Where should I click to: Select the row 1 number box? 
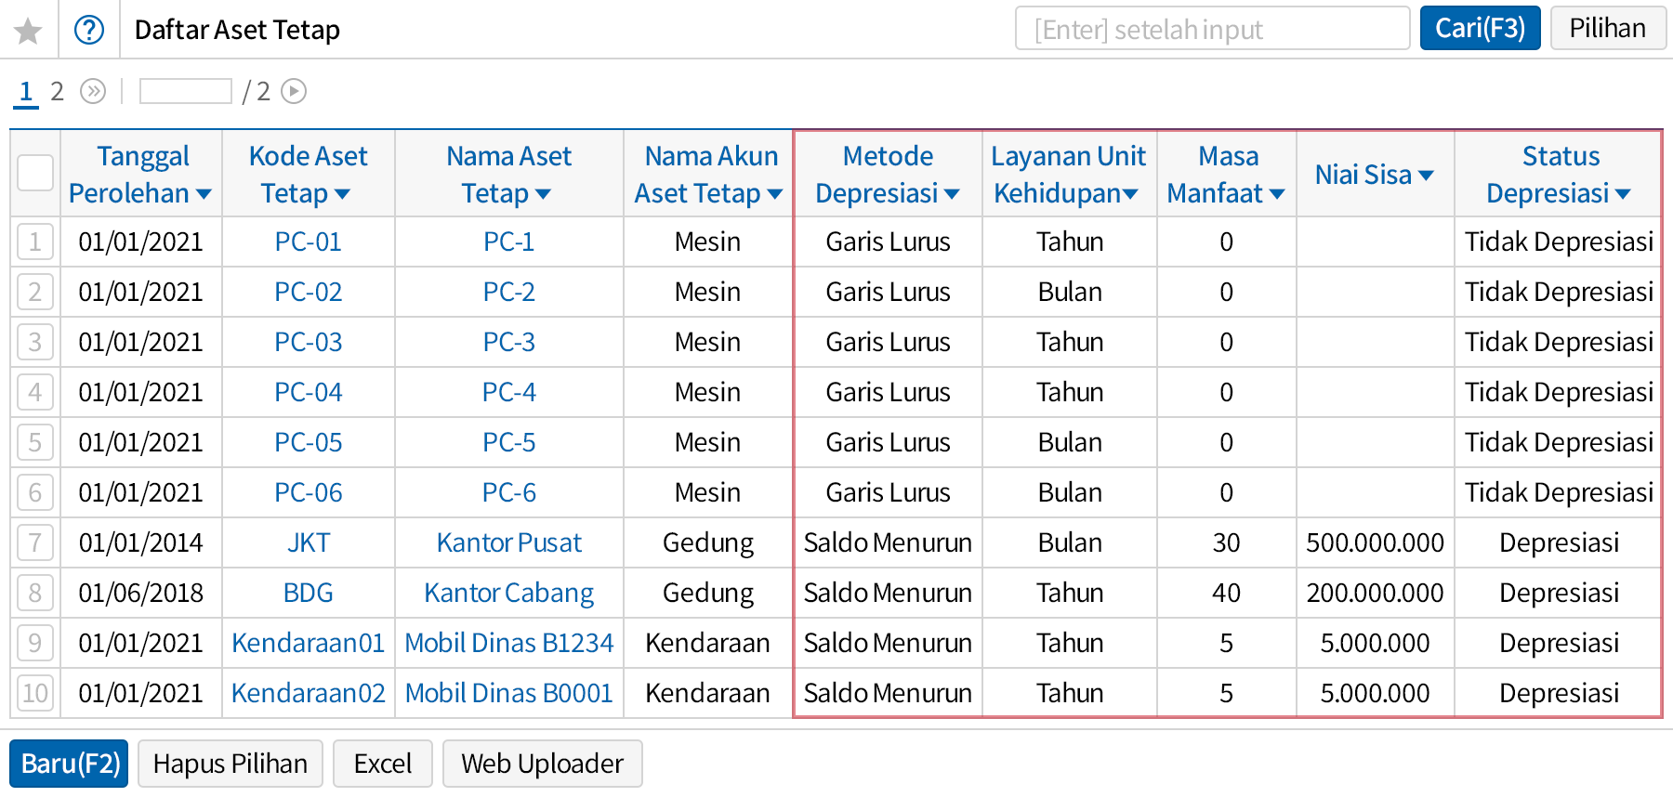click(x=35, y=242)
